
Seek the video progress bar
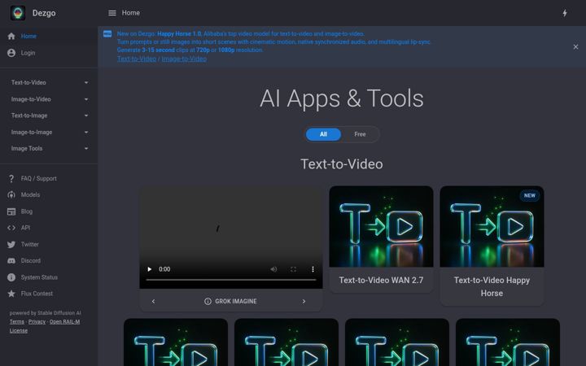click(231, 280)
